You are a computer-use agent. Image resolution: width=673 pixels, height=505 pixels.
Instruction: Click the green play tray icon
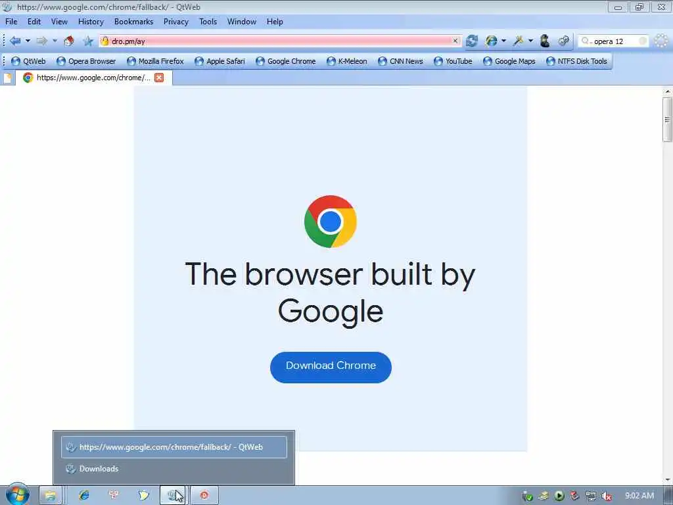tap(559, 496)
